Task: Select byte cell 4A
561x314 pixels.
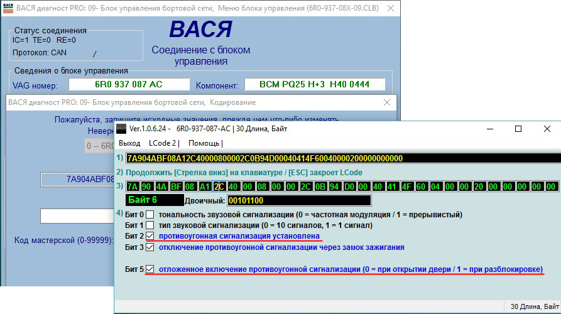Action: pyautogui.click(x=161, y=187)
